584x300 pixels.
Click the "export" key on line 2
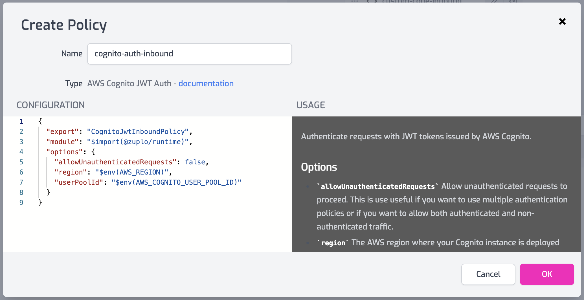coord(62,132)
